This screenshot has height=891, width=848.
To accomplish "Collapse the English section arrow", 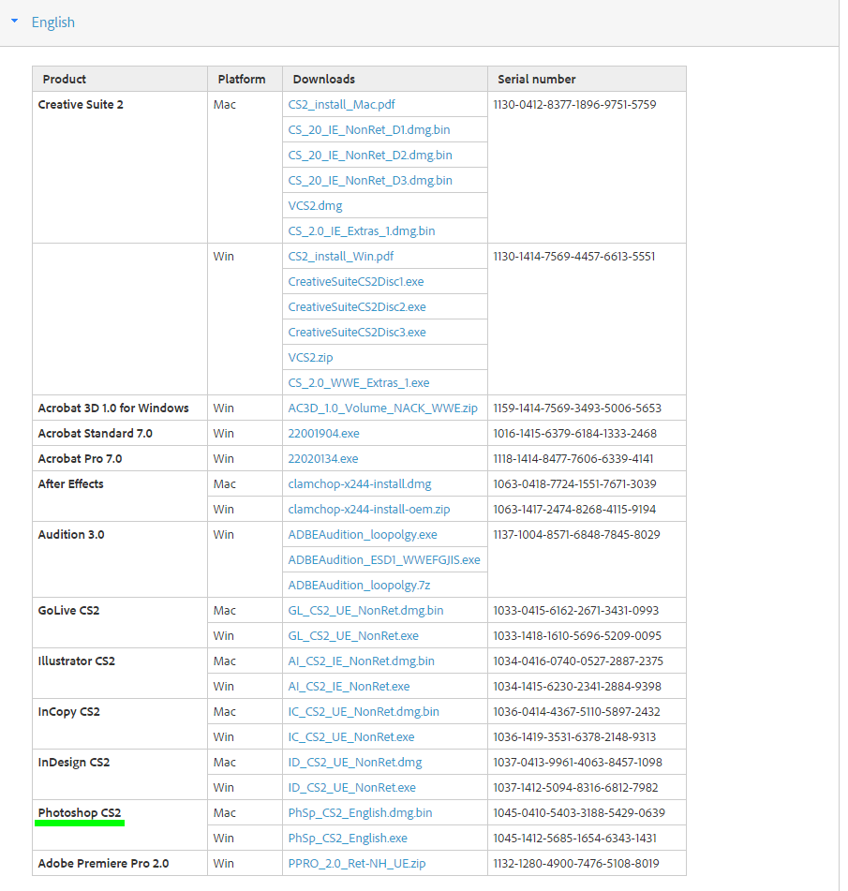I will pyautogui.click(x=15, y=21).
